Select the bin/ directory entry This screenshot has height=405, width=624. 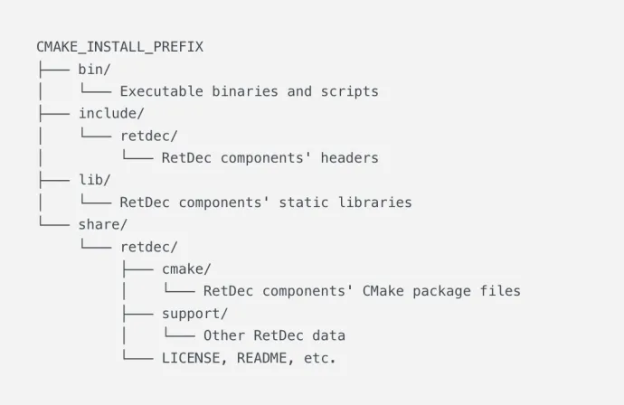click(94, 70)
